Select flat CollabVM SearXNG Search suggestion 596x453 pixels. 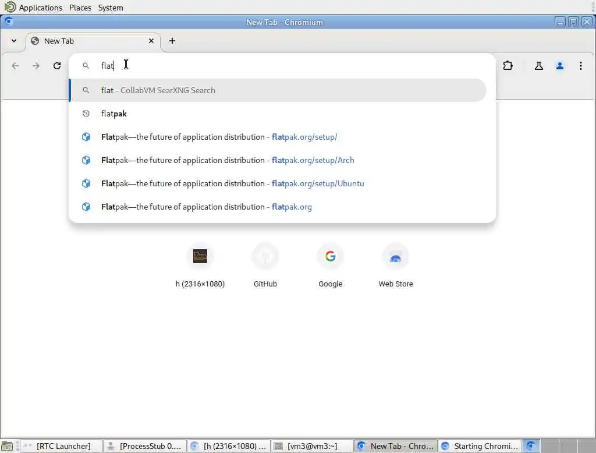278,90
